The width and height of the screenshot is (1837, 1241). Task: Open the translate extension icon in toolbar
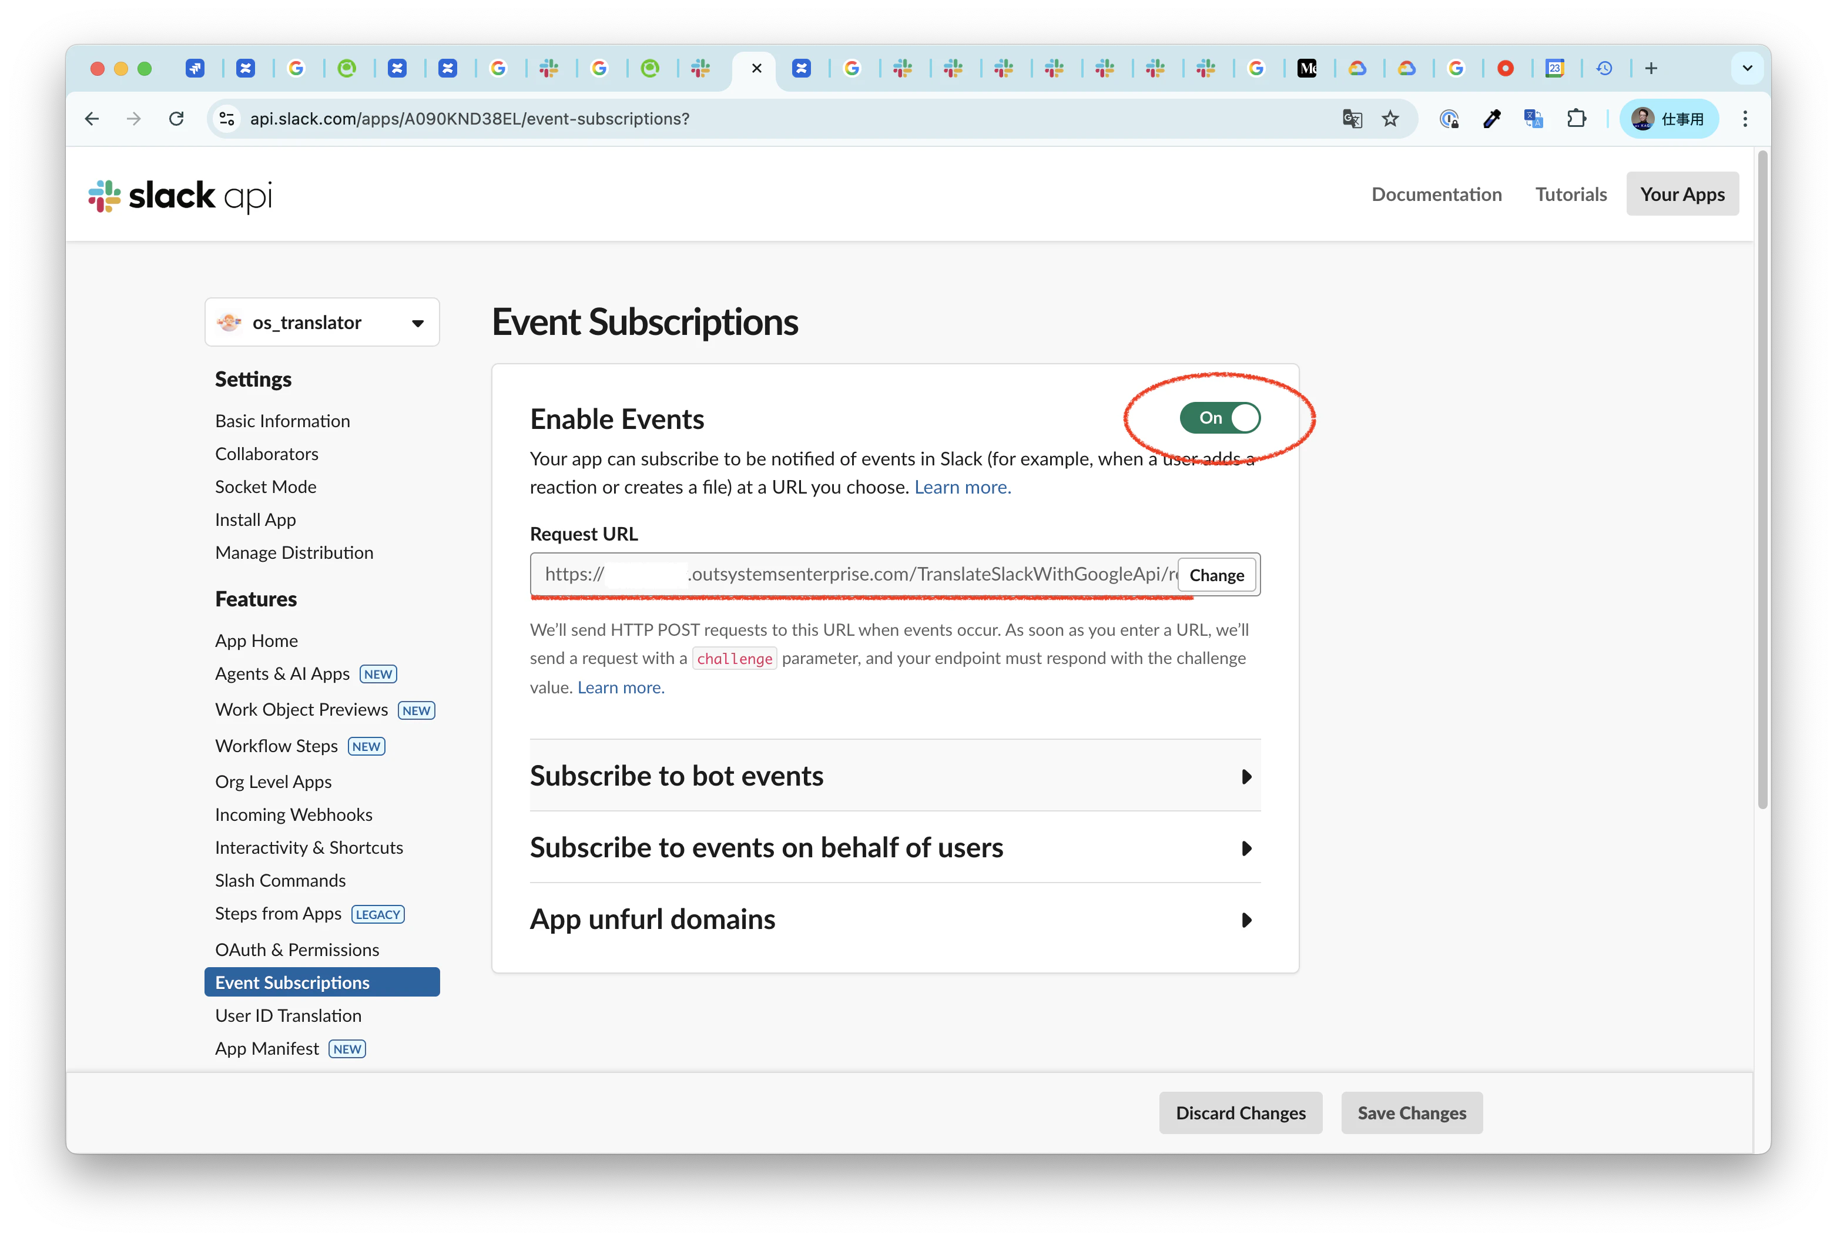[x=1533, y=119]
